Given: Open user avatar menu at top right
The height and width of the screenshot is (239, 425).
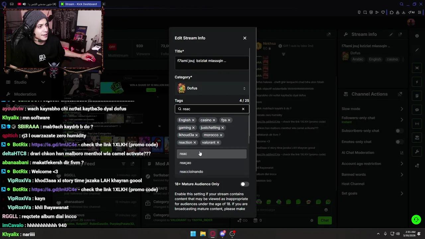Looking at the screenshot, I should (411, 22).
